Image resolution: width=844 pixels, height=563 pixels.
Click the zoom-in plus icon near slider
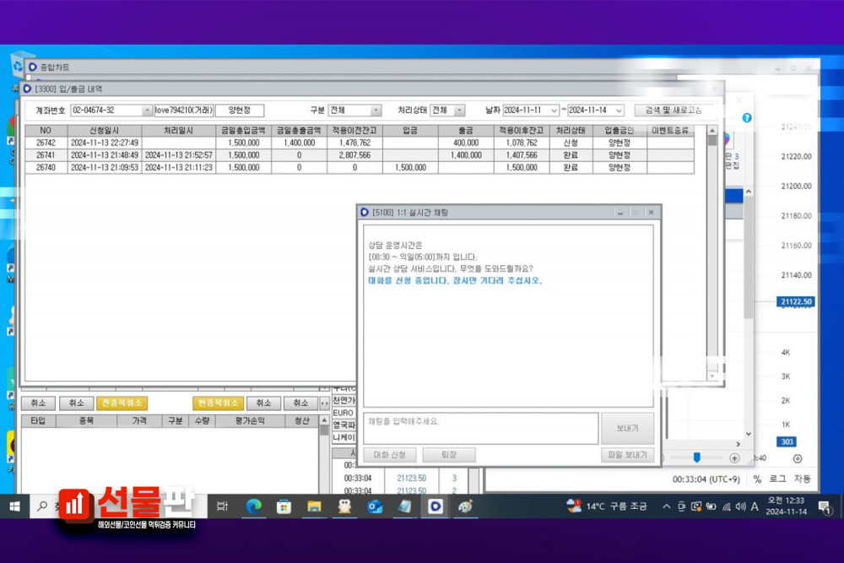734,457
